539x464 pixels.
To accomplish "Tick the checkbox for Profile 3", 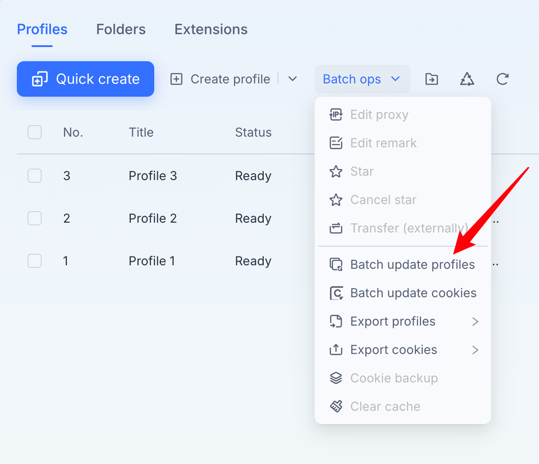I will [35, 176].
